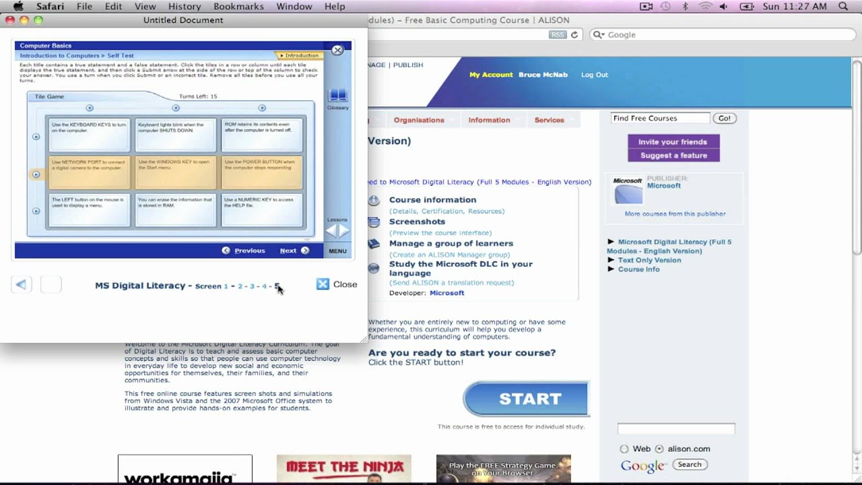Click the START course button
862x485 pixels.
pos(526,399)
